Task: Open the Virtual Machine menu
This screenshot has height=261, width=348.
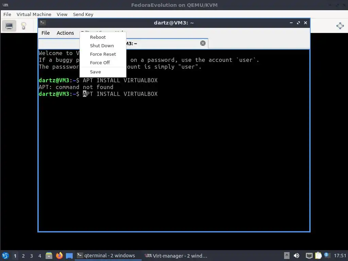Action: coord(34,14)
